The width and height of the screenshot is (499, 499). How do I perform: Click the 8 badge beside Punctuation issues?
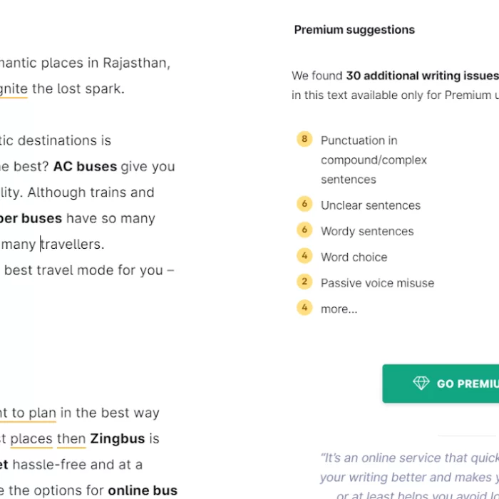[x=304, y=140]
